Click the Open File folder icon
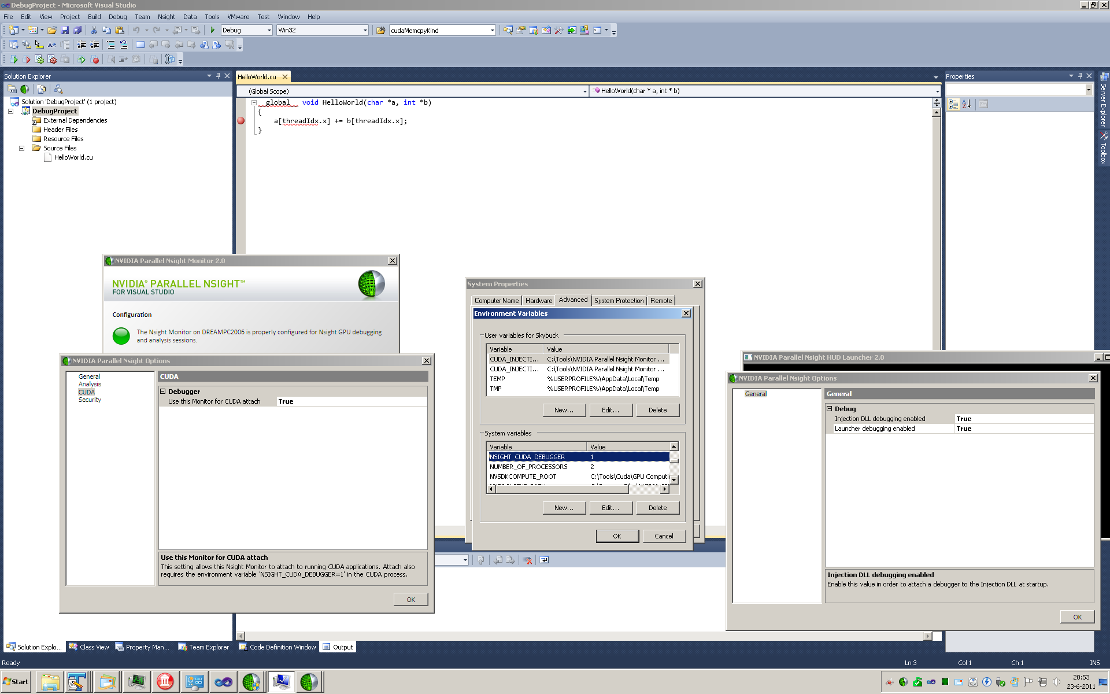The image size is (1110, 694). [x=52, y=30]
